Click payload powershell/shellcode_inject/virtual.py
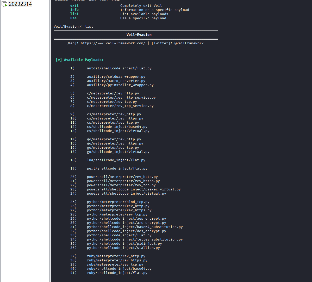The width and height of the screenshot is (312, 282). click(127, 194)
